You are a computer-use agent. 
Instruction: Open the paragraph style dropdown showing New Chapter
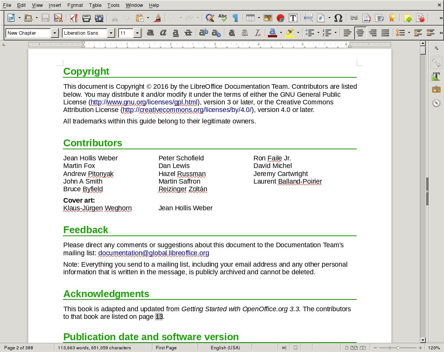54,33
